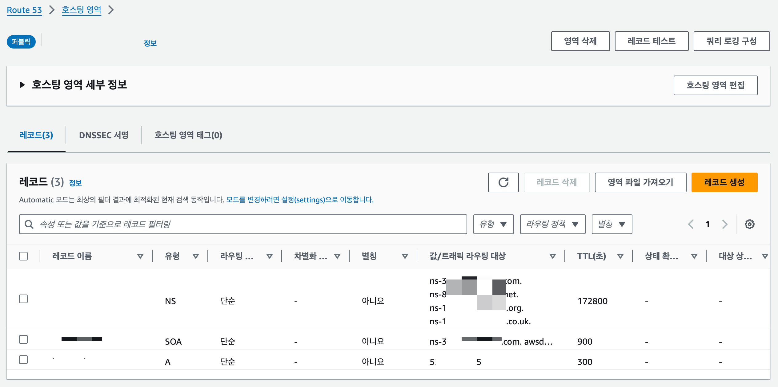The height and width of the screenshot is (387, 778).
Task: Go to next page arrow
Action: click(725, 224)
